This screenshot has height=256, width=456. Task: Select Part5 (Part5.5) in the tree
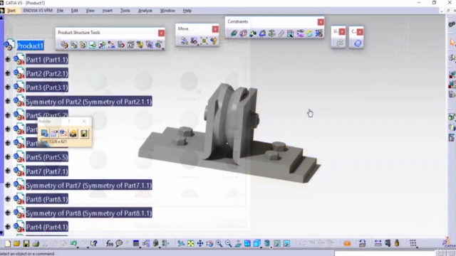(x=47, y=157)
